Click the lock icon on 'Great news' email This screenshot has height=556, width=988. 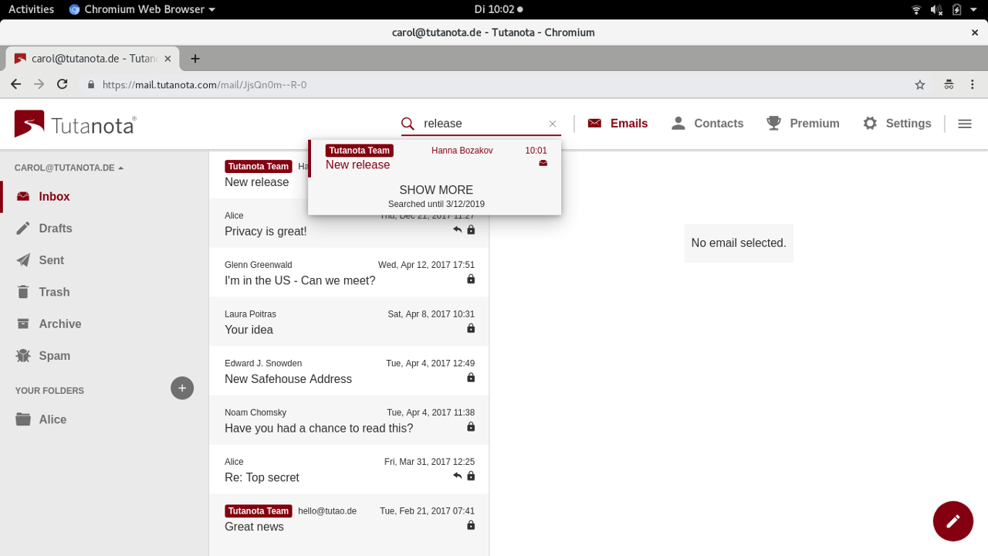[471, 526]
